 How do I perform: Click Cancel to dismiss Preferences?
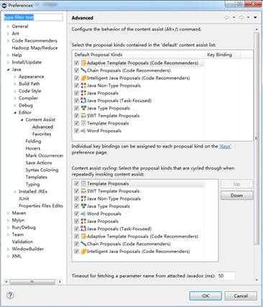241,295
